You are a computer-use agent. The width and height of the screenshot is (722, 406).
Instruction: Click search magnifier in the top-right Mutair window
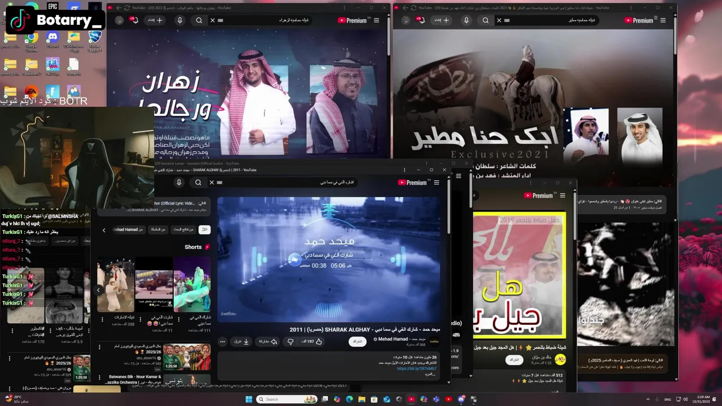tap(486, 20)
